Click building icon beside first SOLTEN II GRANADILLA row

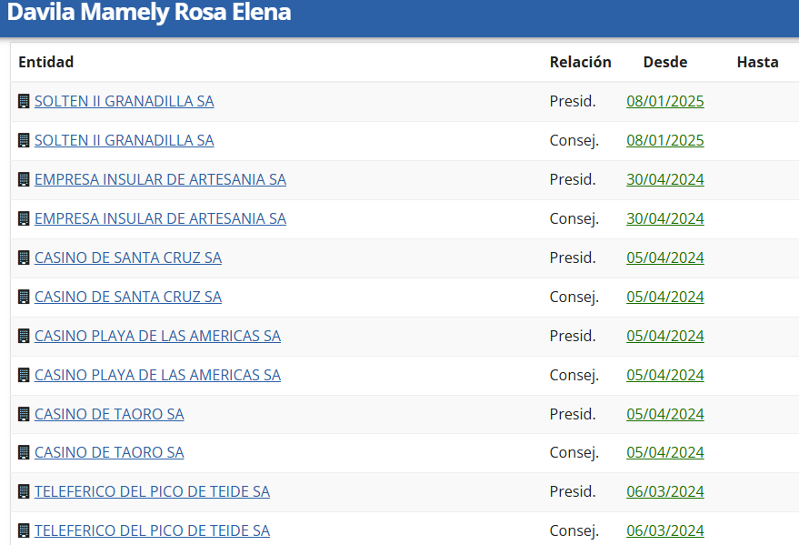(x=24, y=101)
